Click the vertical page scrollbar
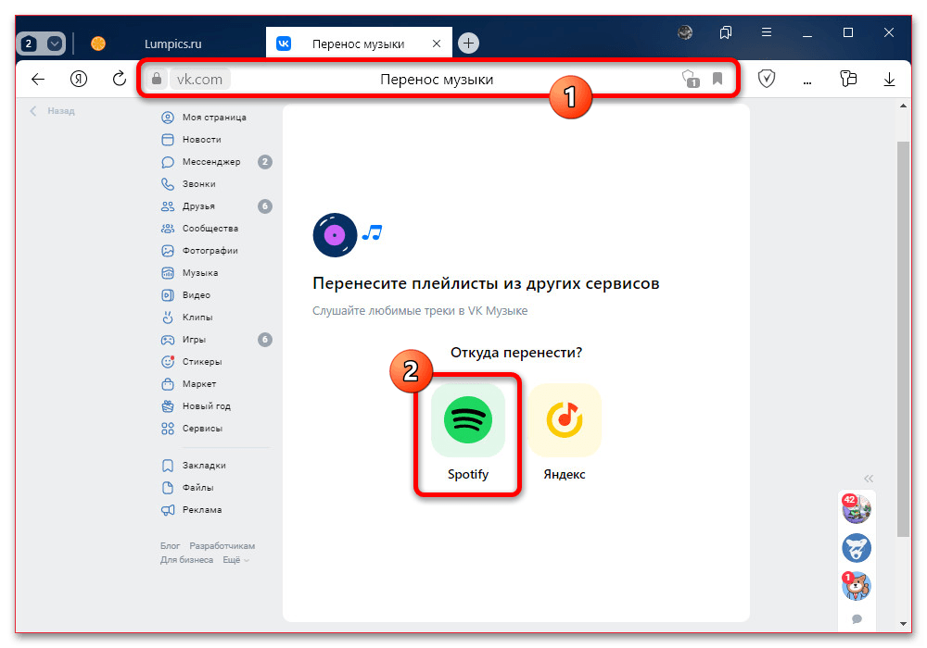Image resolution: width=927 pixels, height=648 pixels. [x=903, y=340]
